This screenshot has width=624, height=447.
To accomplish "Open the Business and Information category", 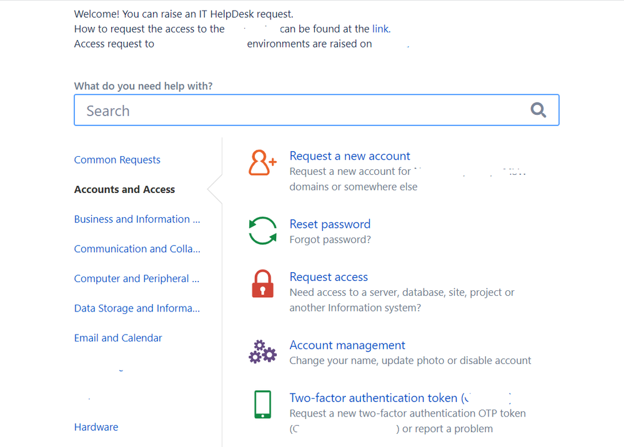I will point(137,219).
